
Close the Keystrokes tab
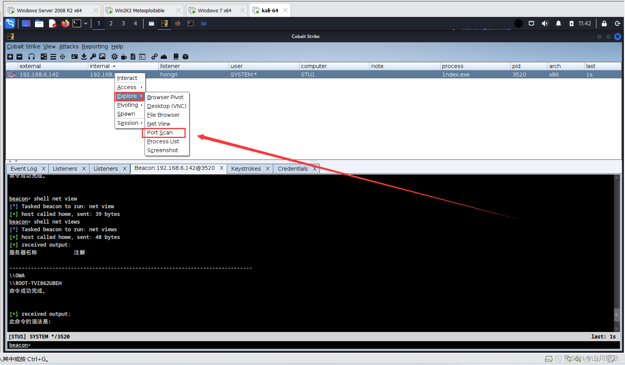(268, 169)
